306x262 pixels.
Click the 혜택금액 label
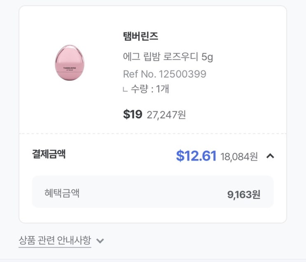click(x=62, y=193)
